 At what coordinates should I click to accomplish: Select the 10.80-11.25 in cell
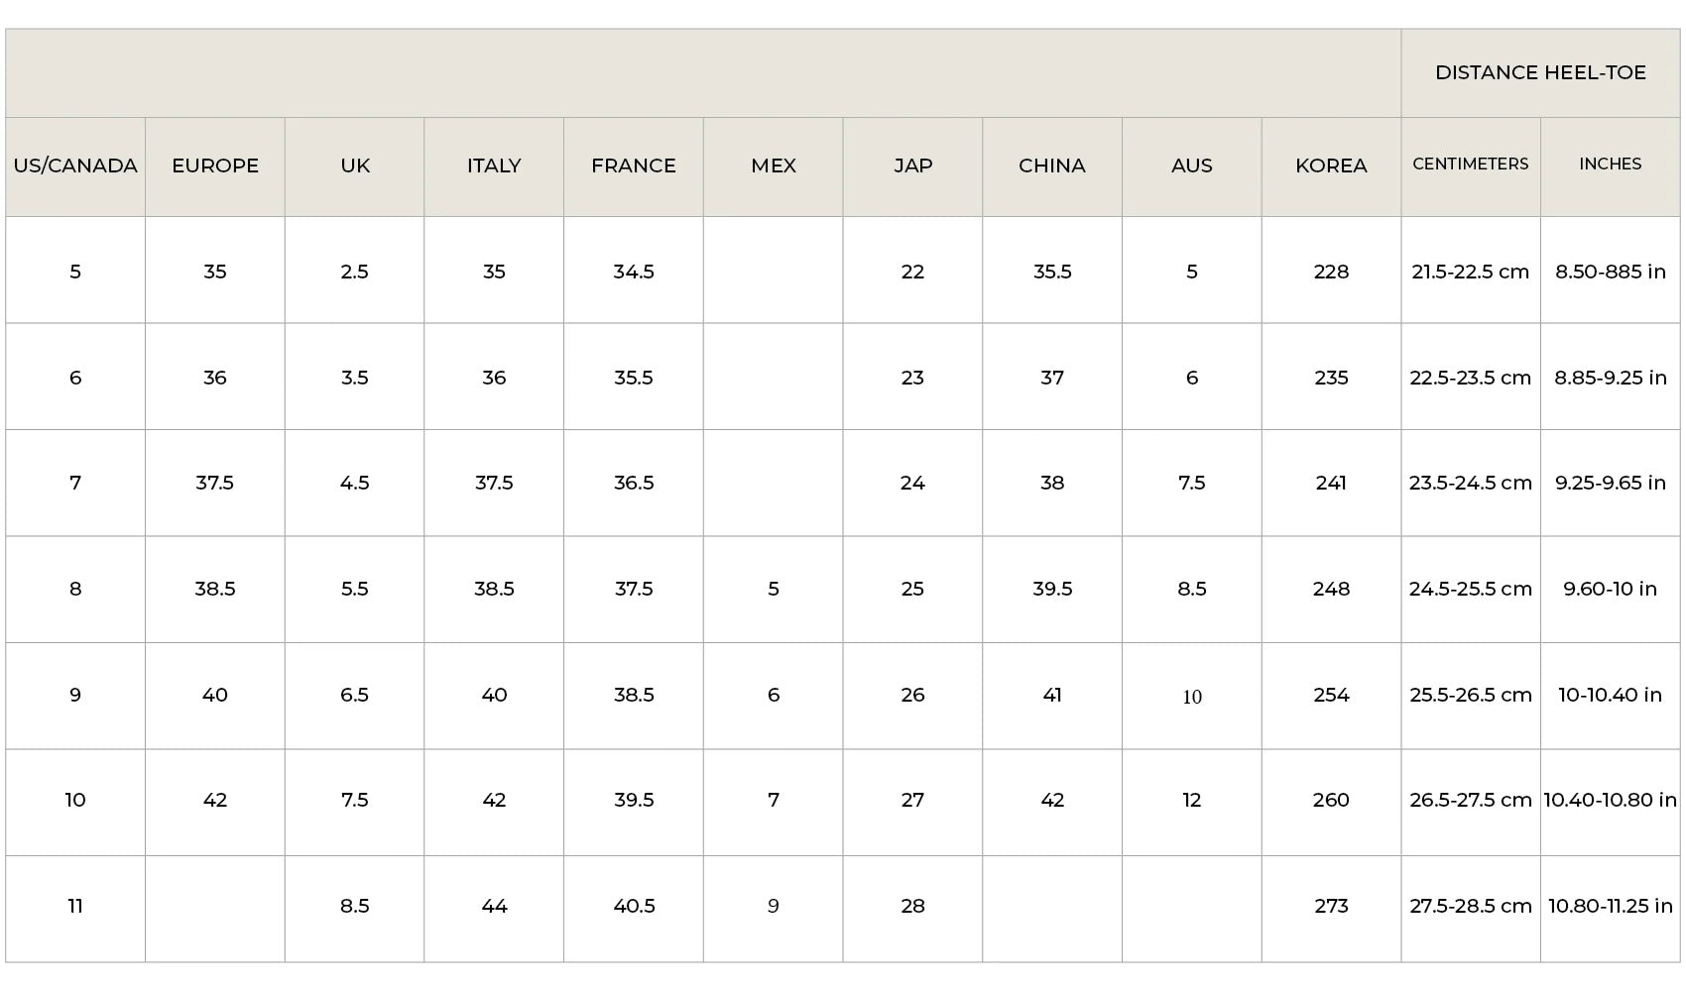pyautogui.click(x=1611, y=906)
